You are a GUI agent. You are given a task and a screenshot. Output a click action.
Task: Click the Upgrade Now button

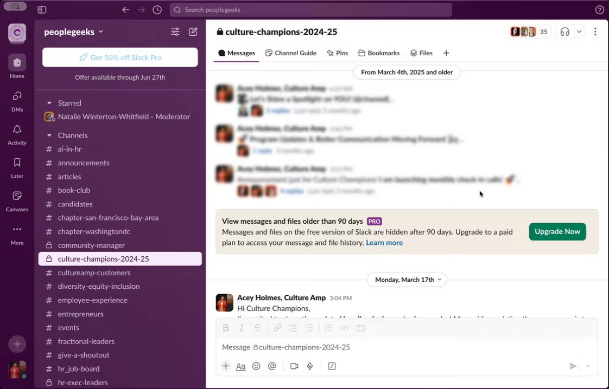click(x=557, y=231)
